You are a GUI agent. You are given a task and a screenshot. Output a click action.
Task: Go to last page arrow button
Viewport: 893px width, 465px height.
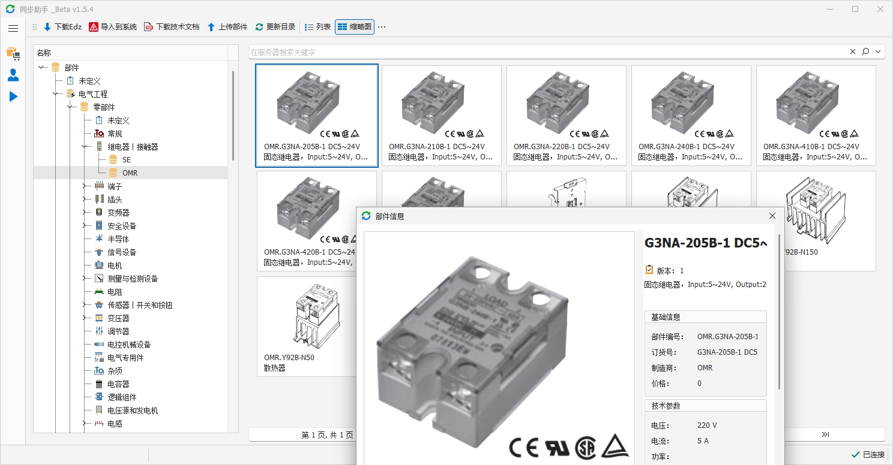pyautogui.click(x=825, y=434)
